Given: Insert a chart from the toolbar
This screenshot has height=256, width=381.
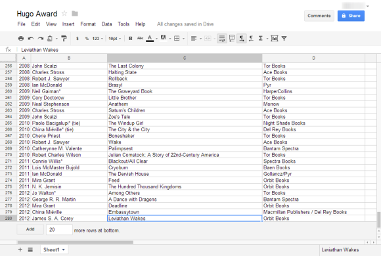Looking at the screenshot, I should (x=275, y=38).
